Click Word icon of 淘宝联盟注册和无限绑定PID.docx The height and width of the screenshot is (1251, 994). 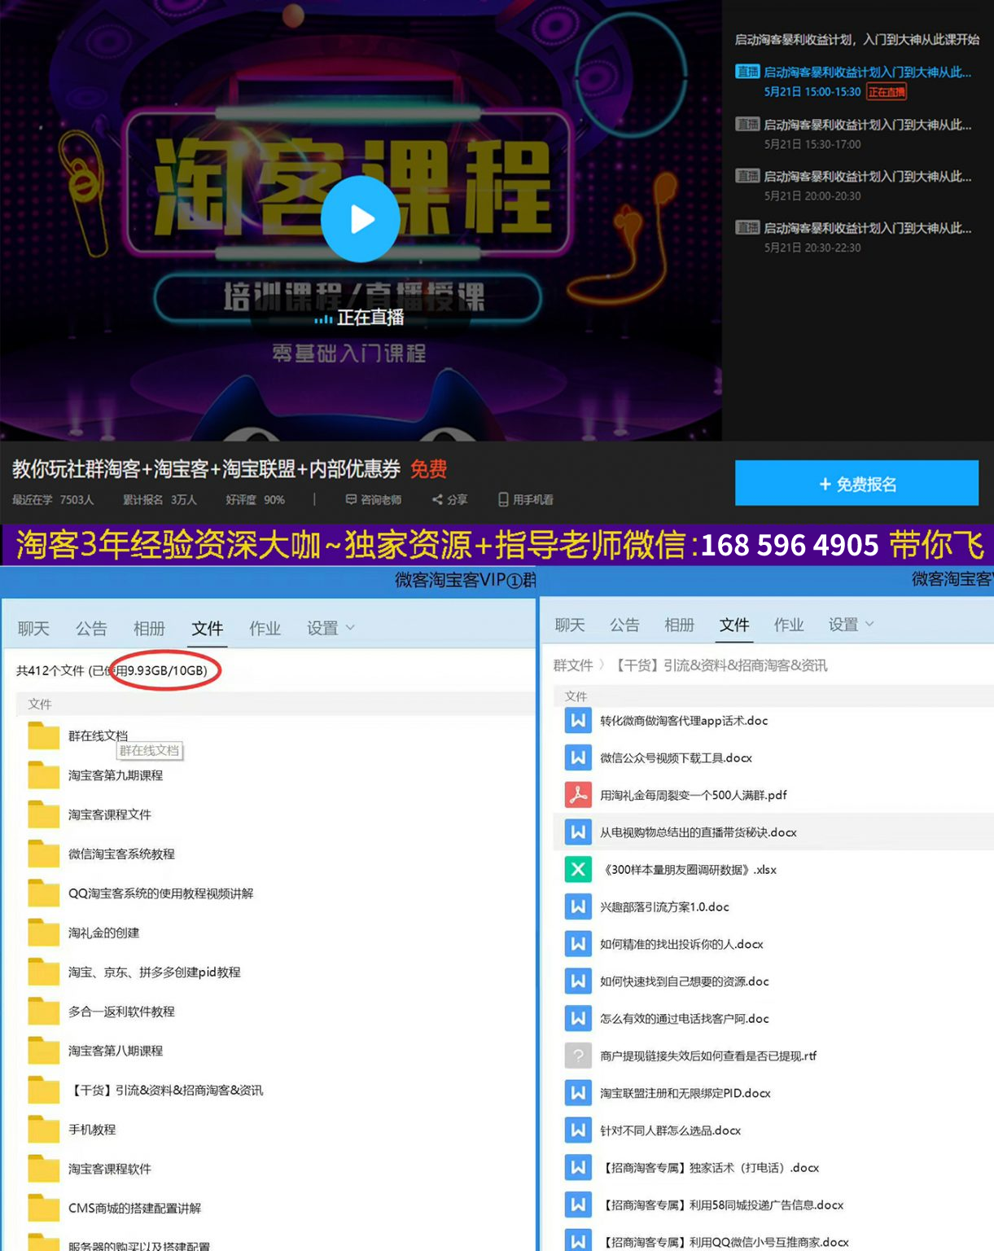(x=578, y=1093)
